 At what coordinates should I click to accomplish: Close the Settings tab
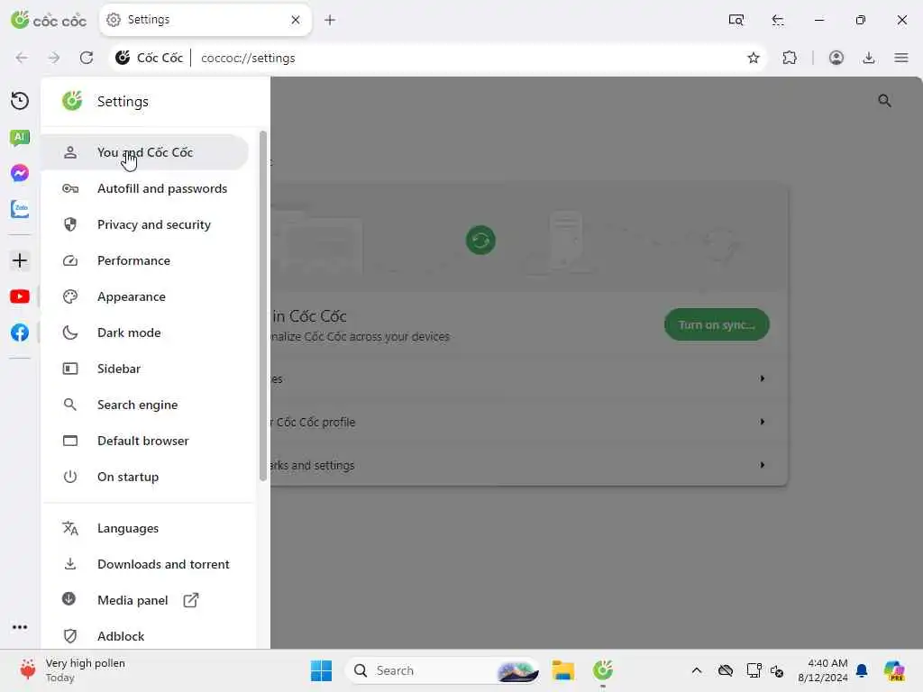pyautogui.click(x=296, y=20)
